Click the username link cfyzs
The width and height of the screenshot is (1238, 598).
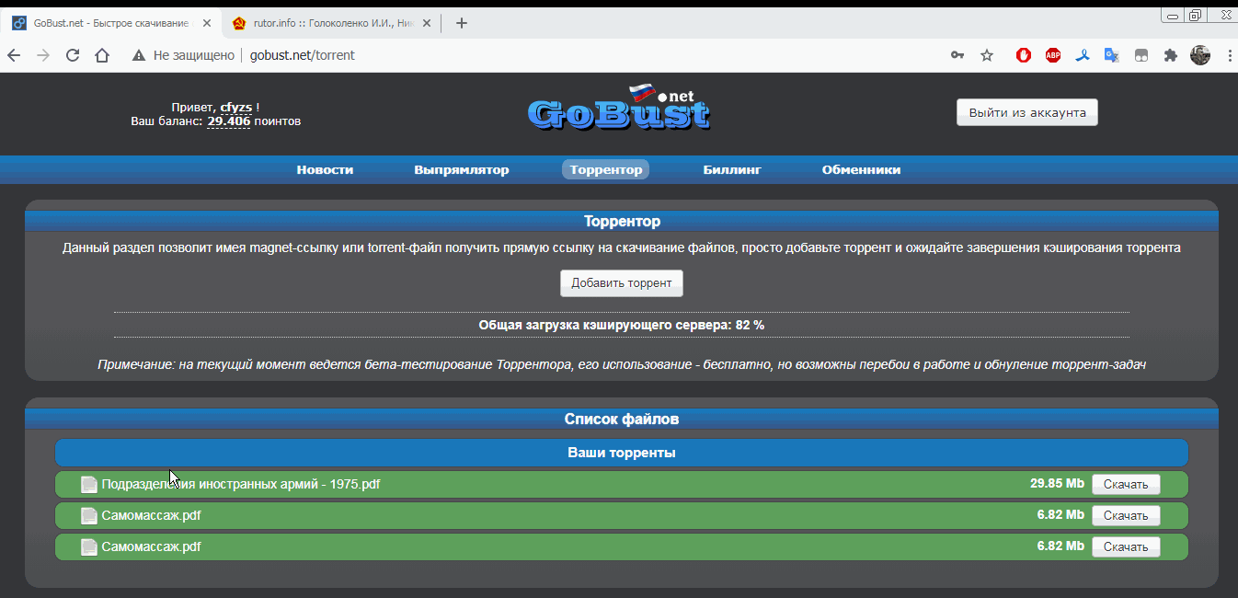coord(236,108)
